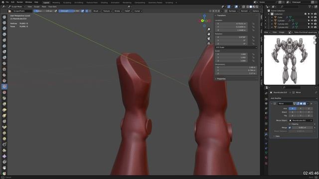Open the Stroke dropdown
The width and height of the screenshot is (319, 179).
click(x=118, y=11)
